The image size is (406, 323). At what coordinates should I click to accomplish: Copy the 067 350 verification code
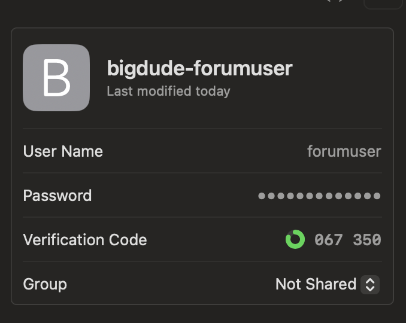point(348,240)
